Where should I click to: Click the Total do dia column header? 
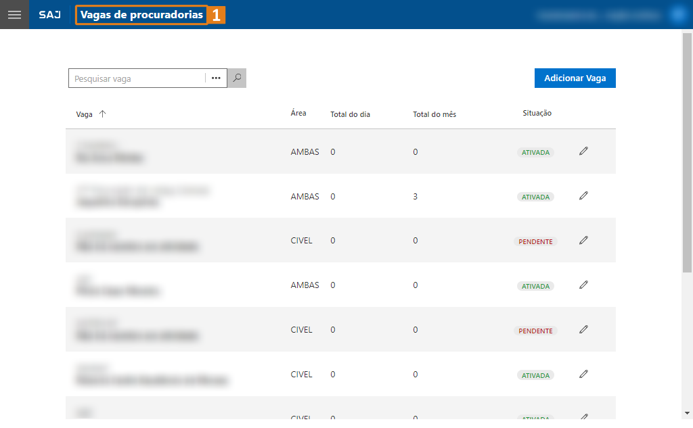click(x=350, y=114)
